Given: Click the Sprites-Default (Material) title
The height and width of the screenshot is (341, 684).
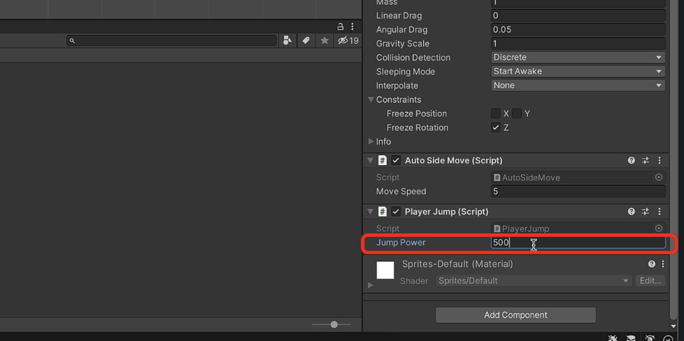Looking at the screenshot, I should [x=457, y=264].
